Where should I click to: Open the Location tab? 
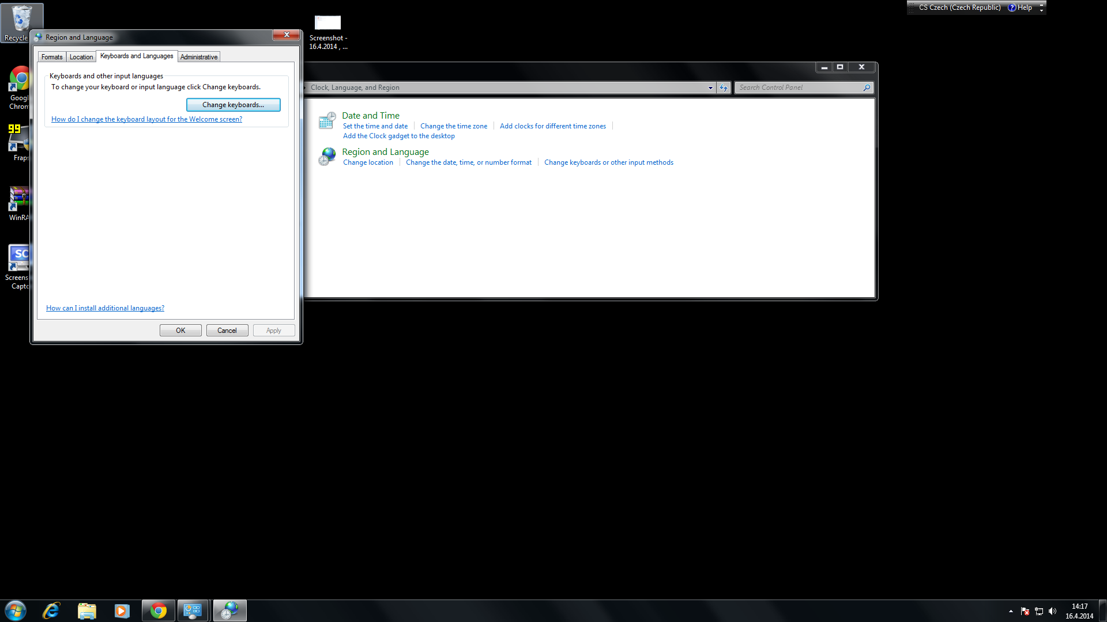tap(81, 57)
